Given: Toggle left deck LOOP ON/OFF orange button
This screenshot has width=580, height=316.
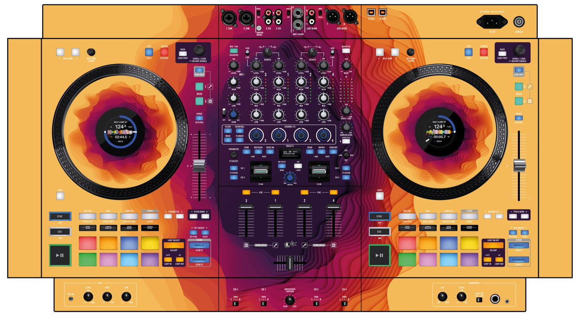Looking at the screenshot, I should pyautogui.click(x=173, y=246).
